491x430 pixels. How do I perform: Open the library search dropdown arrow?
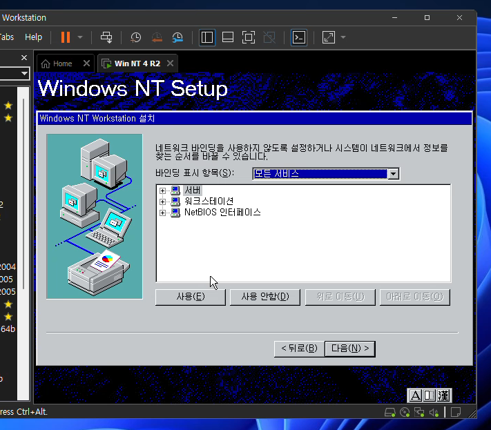(24, 74)
